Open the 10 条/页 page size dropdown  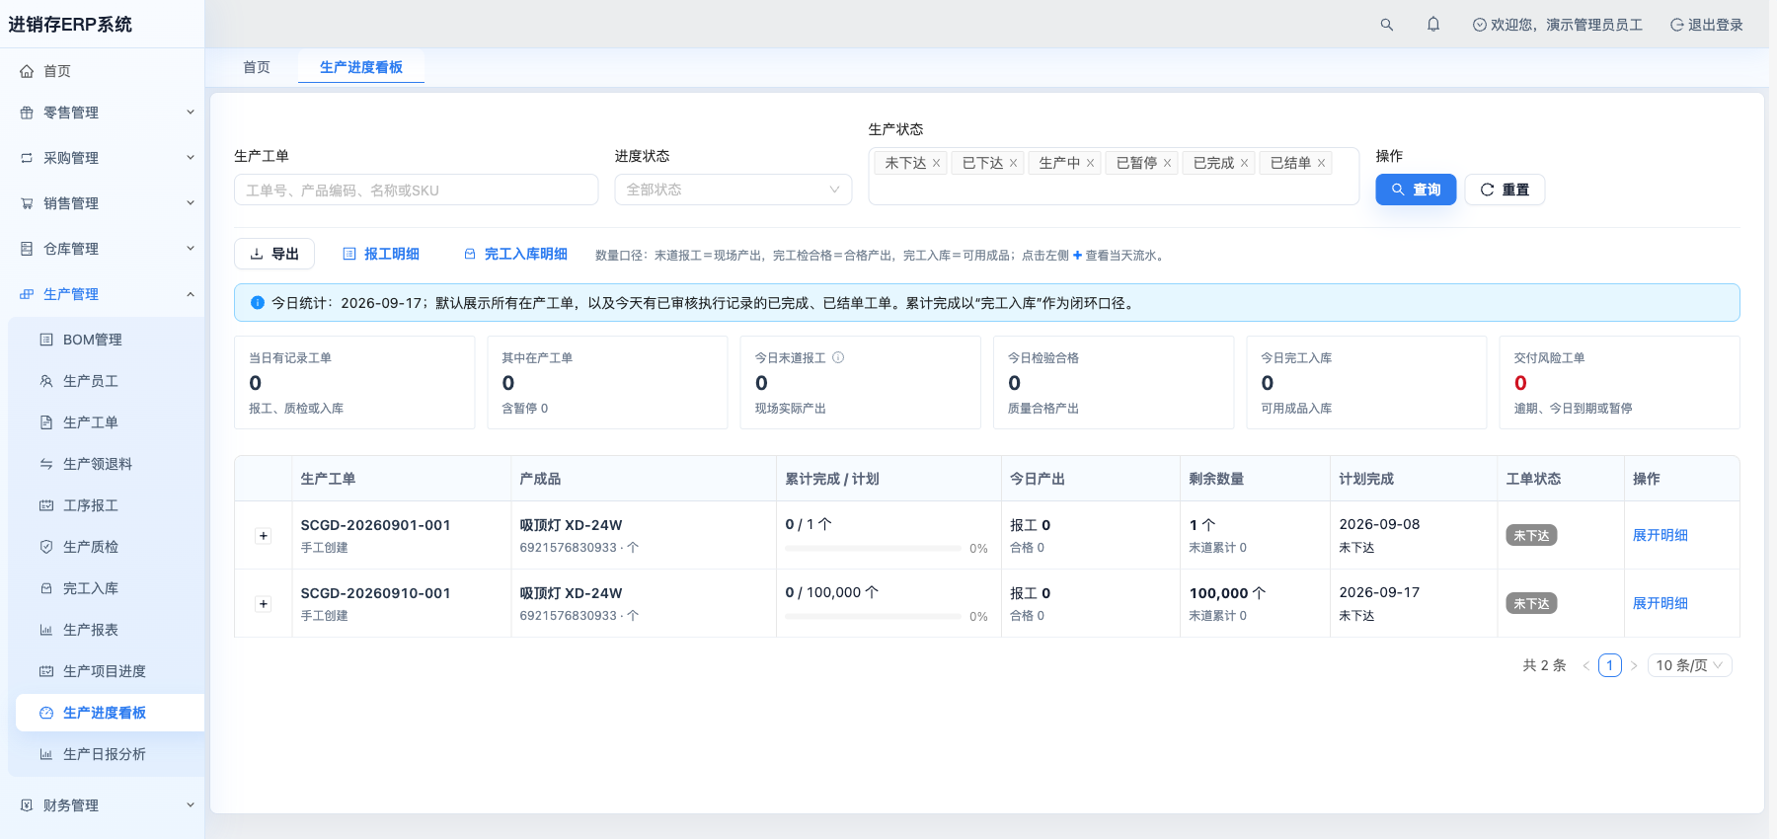tap(1690, 665)
